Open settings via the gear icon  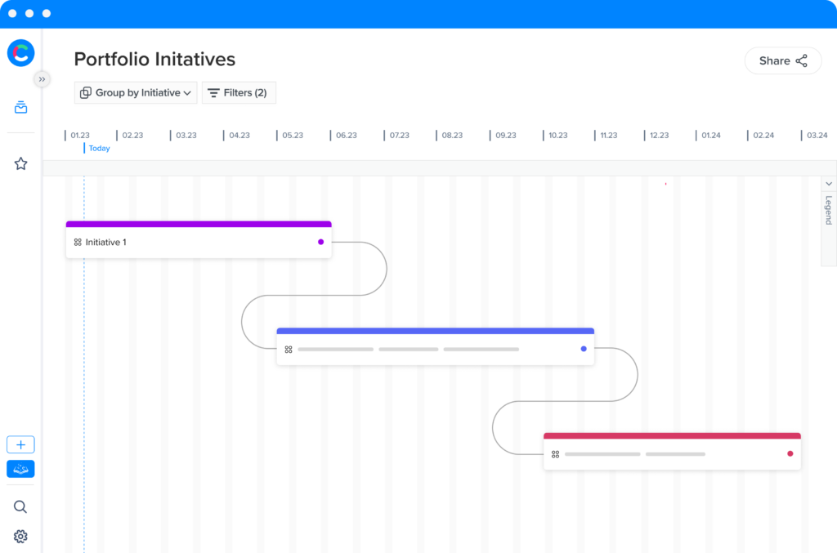[x=20, y=537]
